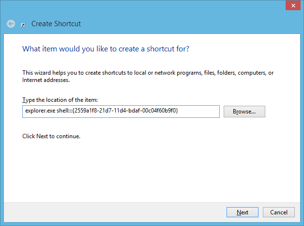Proceed with the Next button
This screenshot has height=226, width=304.
243,212
